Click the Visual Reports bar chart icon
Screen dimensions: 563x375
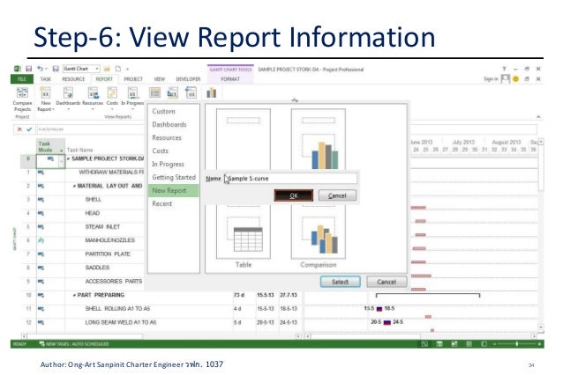[x=212, y=92]
